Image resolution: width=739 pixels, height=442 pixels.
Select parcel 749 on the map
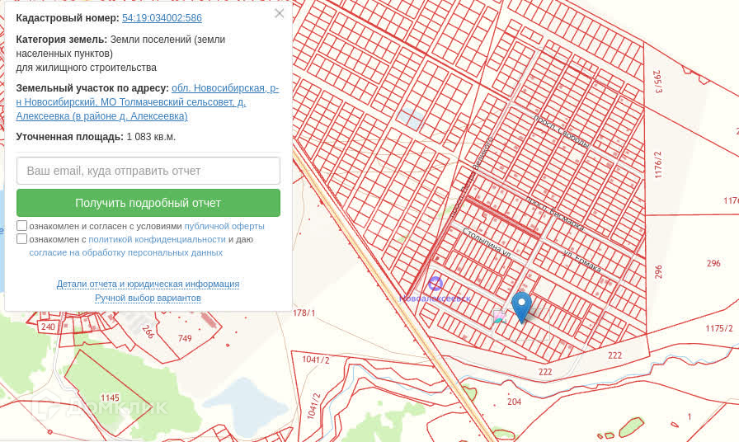(x=184, y=339)
